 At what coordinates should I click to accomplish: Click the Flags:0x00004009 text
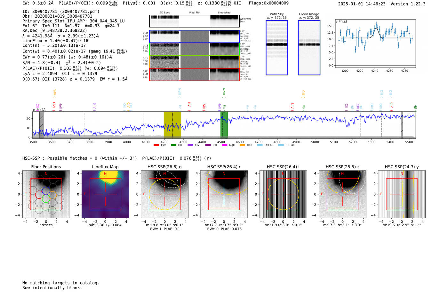(x=268, y=3)
